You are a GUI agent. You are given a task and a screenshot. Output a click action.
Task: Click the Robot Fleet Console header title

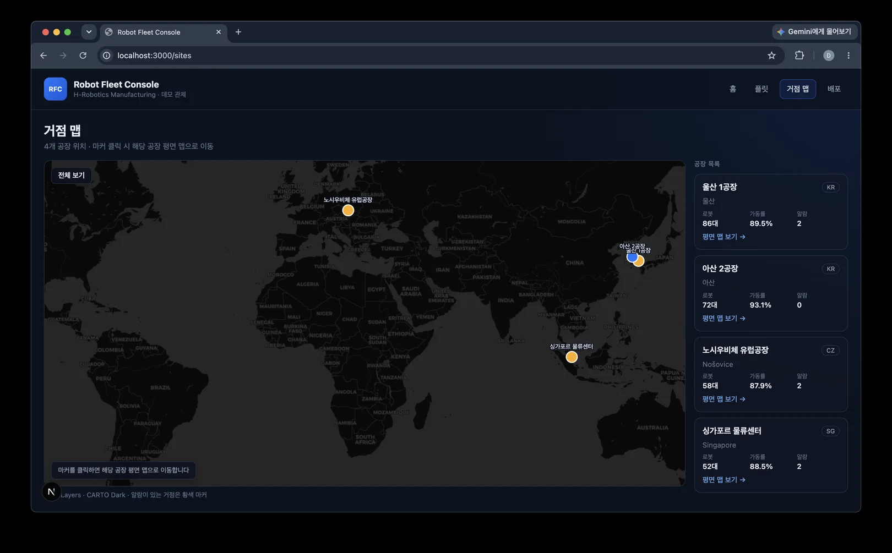[x=116, y=84]
